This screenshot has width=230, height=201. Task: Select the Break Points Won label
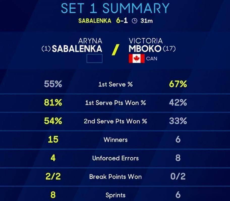point(115,177)
